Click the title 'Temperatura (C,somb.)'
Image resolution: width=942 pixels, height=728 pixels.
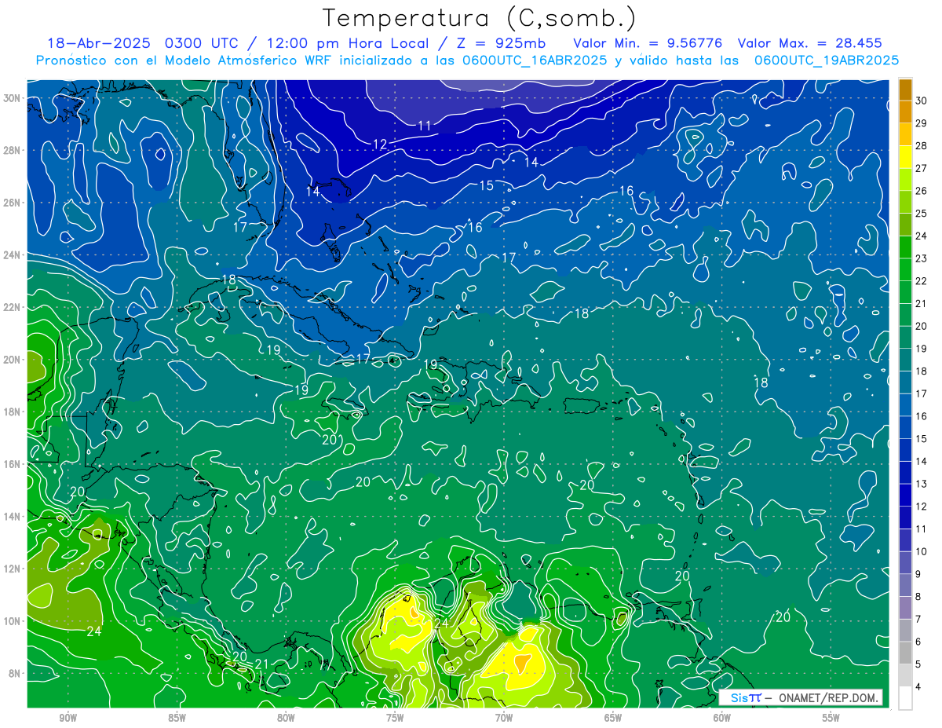pyautogui.click(x=479, y=18)
